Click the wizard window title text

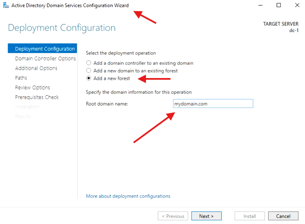pos(70,5)
